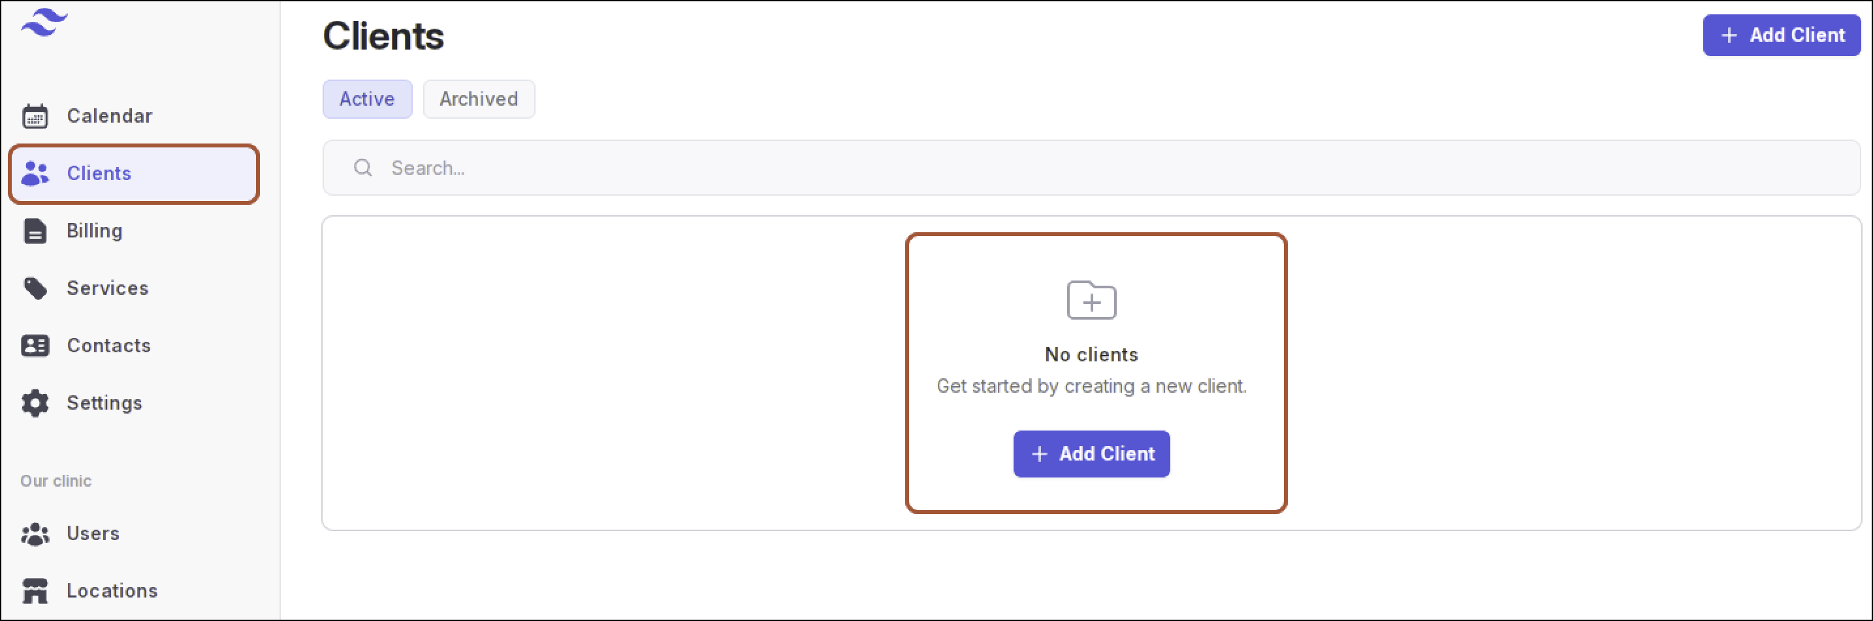Open Services menu label
The width and height of the screenshot is (1873, 621).
(x=108, y=288)
